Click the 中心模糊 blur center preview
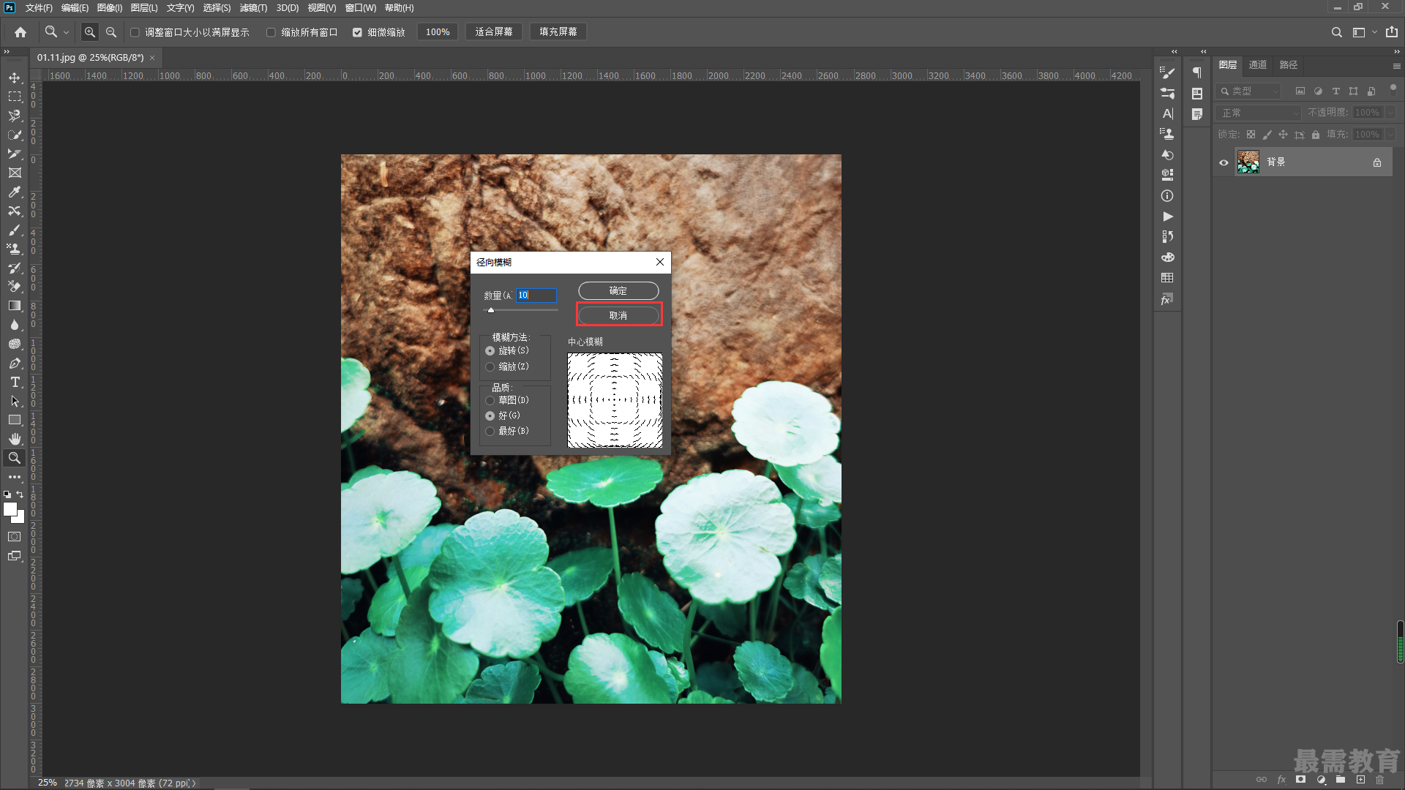Viewport: 1405px width, 790px height. (x=615, y=400)
